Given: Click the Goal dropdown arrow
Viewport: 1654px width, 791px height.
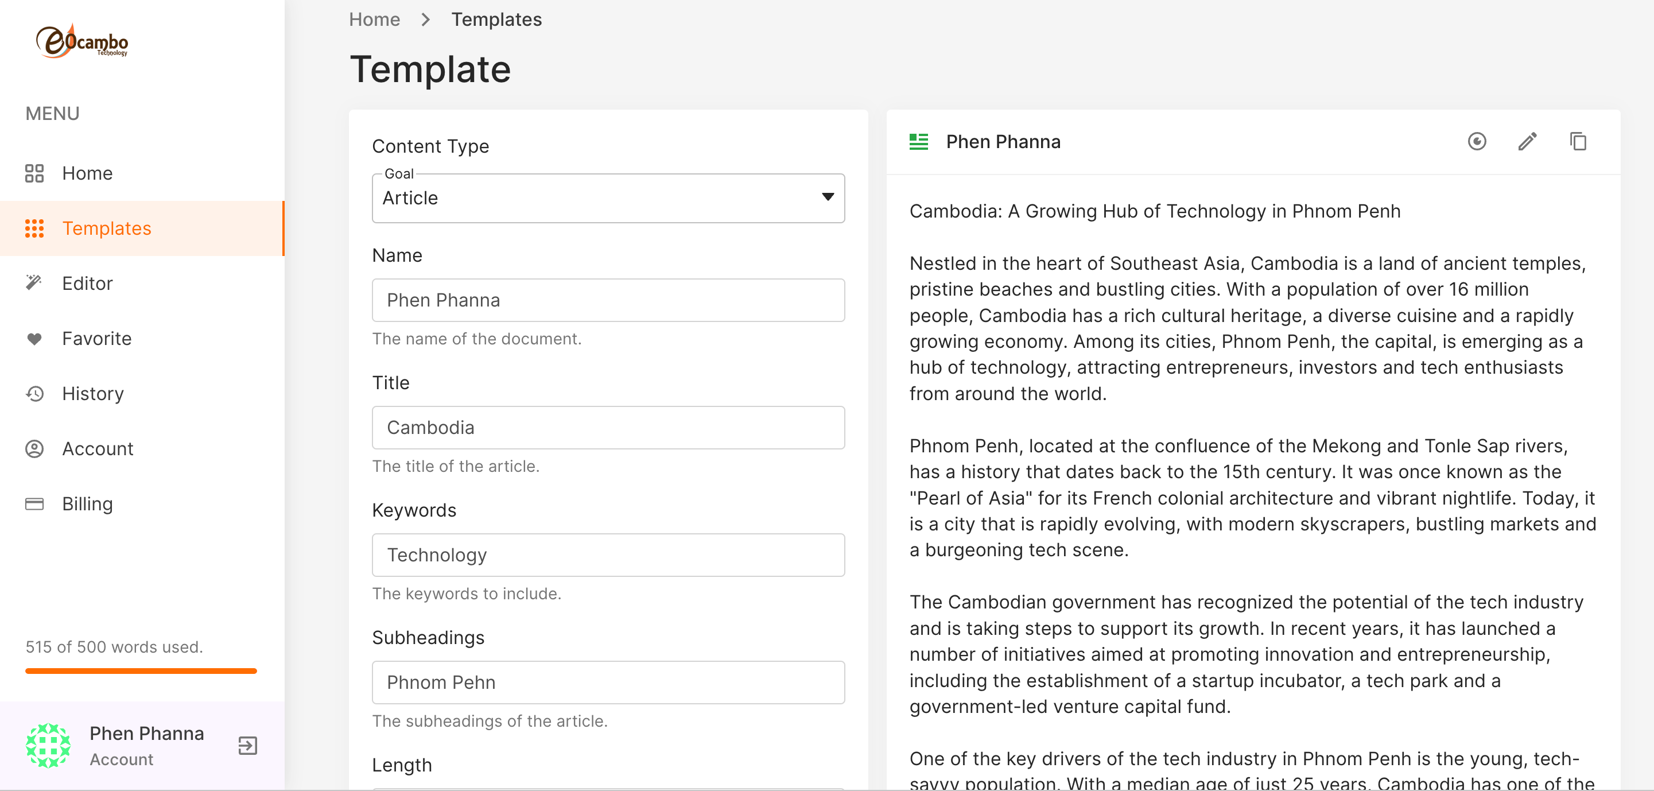Looking at the screenshot, I should (828, 197).
